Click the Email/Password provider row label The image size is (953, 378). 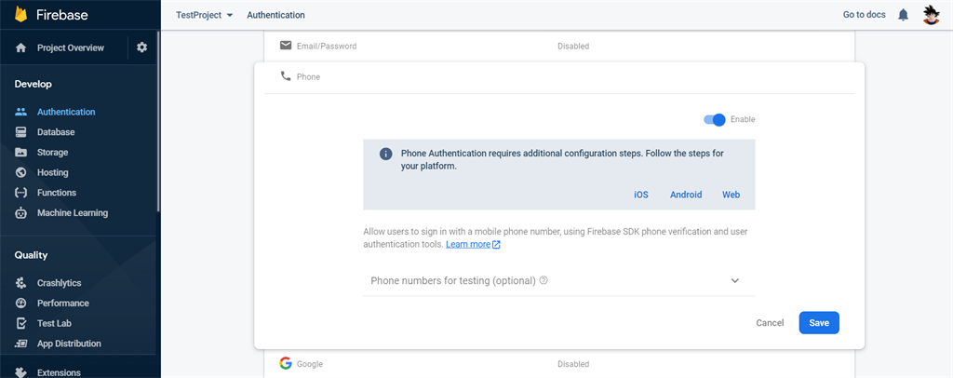327,46
